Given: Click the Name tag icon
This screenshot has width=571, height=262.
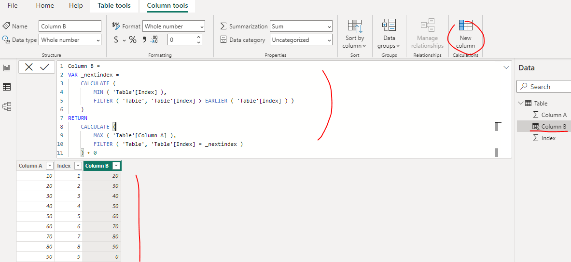Looking at the screenshot, I should click(x=6, y=26).
